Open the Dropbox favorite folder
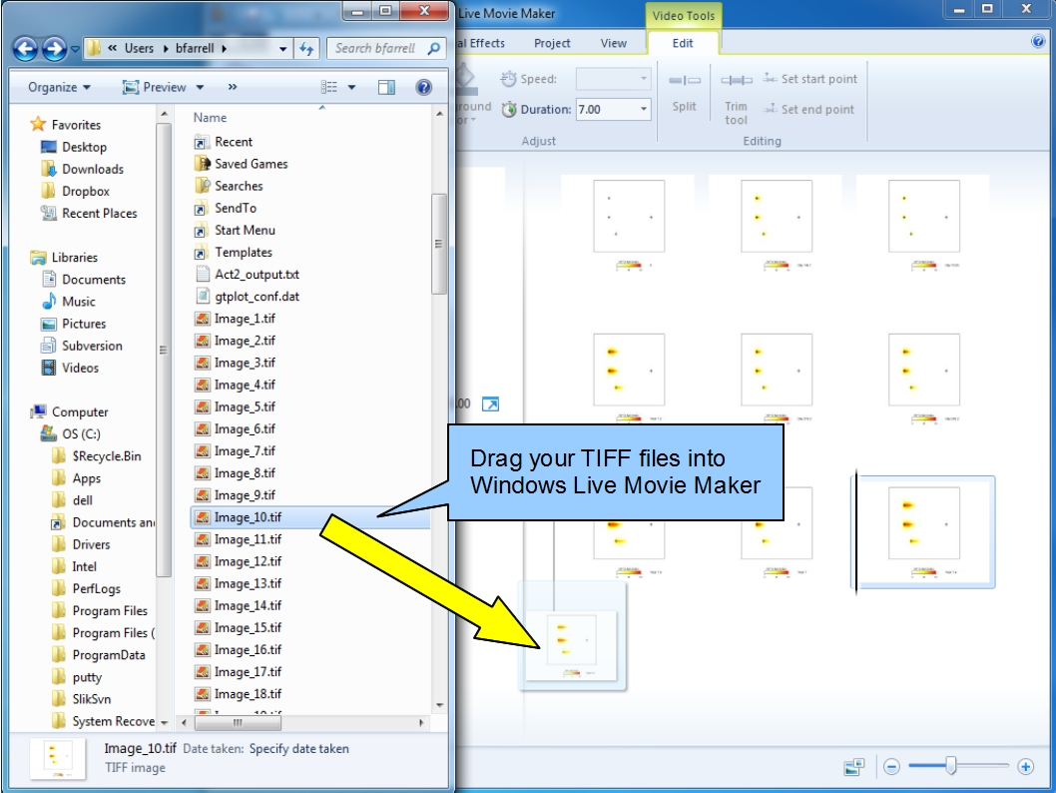The image size is (1056, 793). click(x=86, y=192)
